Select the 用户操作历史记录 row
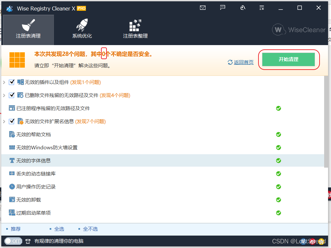Image resolution: width=331 pixels, height=248 pixels. pyautogui.click(x=163, y=187)
